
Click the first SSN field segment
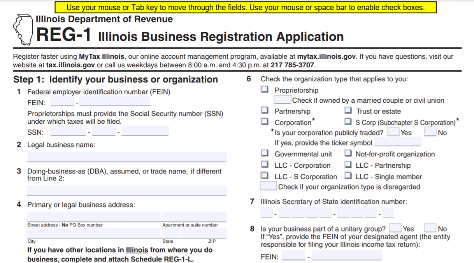(68, 131)
